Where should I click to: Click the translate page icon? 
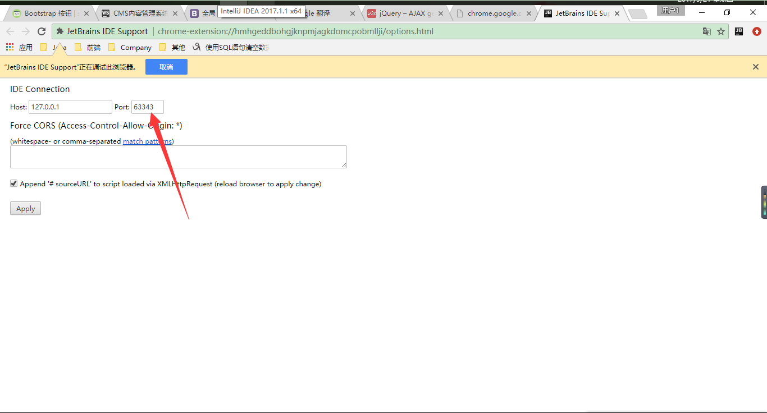coord(707,31)
